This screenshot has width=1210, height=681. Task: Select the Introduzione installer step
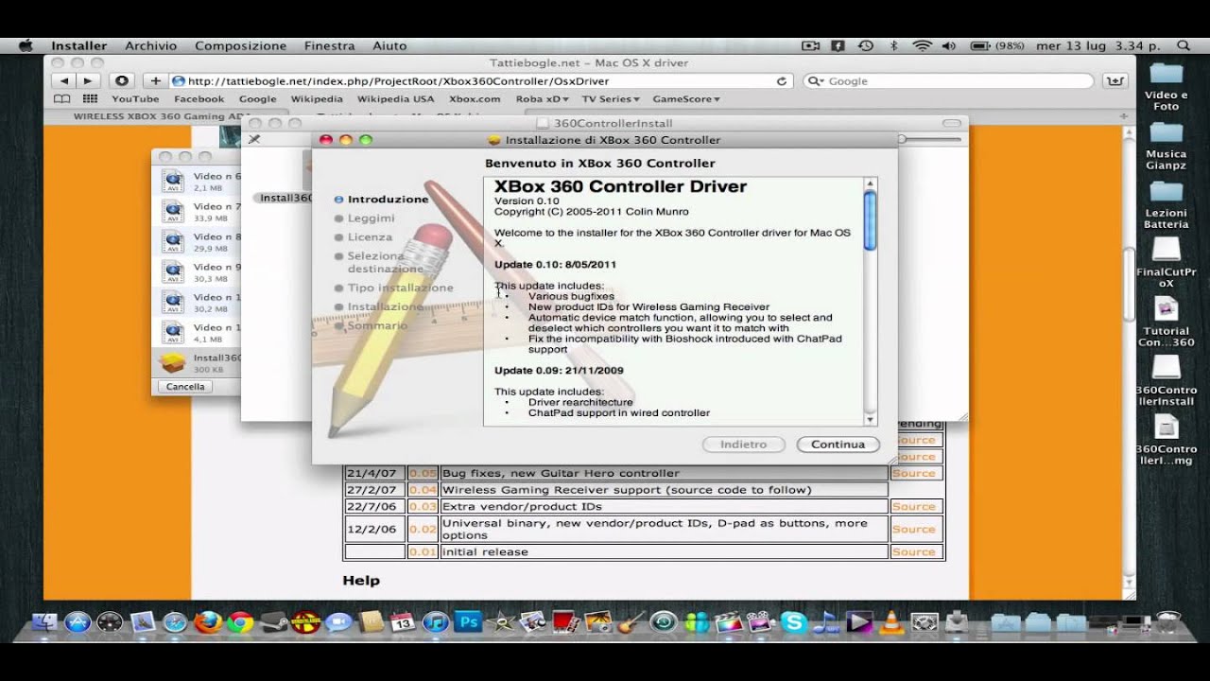point(388,200)
